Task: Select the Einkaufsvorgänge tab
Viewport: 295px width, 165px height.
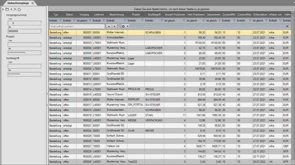Action: click(17, 3)
